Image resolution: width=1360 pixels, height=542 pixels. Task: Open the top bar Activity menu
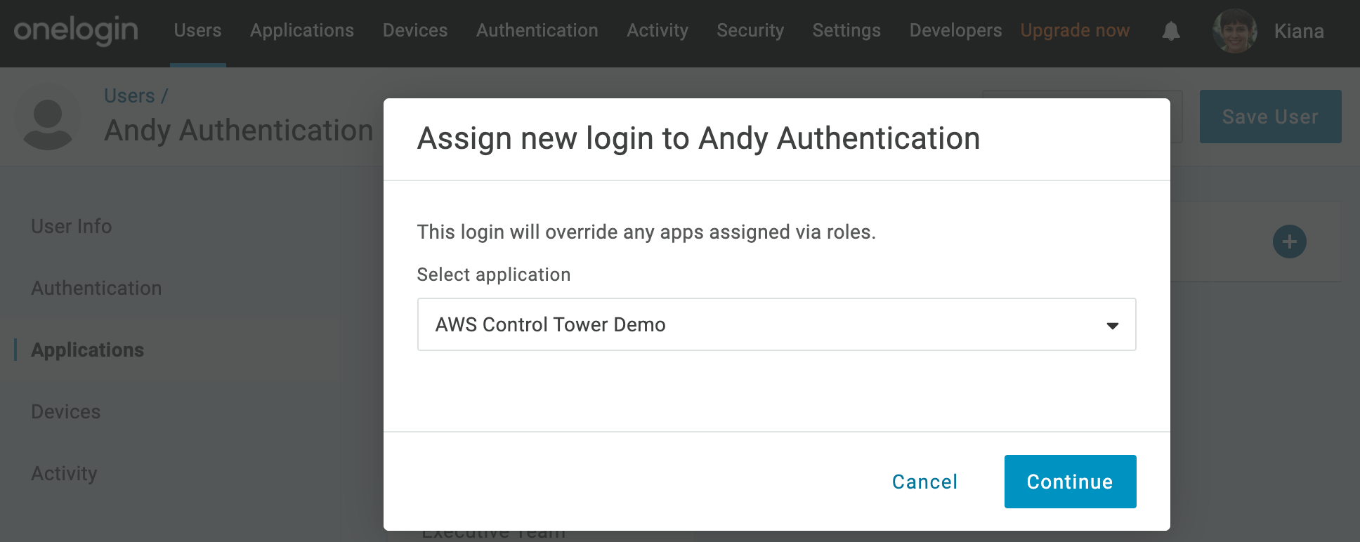pyautogui.click(x=658, y=31)
